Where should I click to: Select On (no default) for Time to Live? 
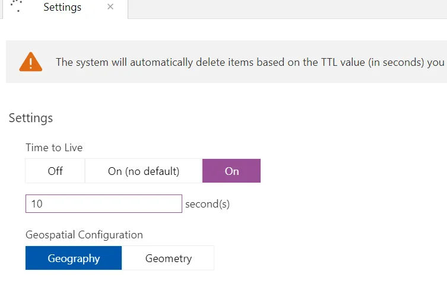[144, 171]
